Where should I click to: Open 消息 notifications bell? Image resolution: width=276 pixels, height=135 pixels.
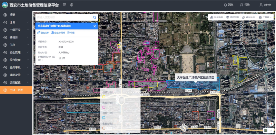[x=228, y=5]
